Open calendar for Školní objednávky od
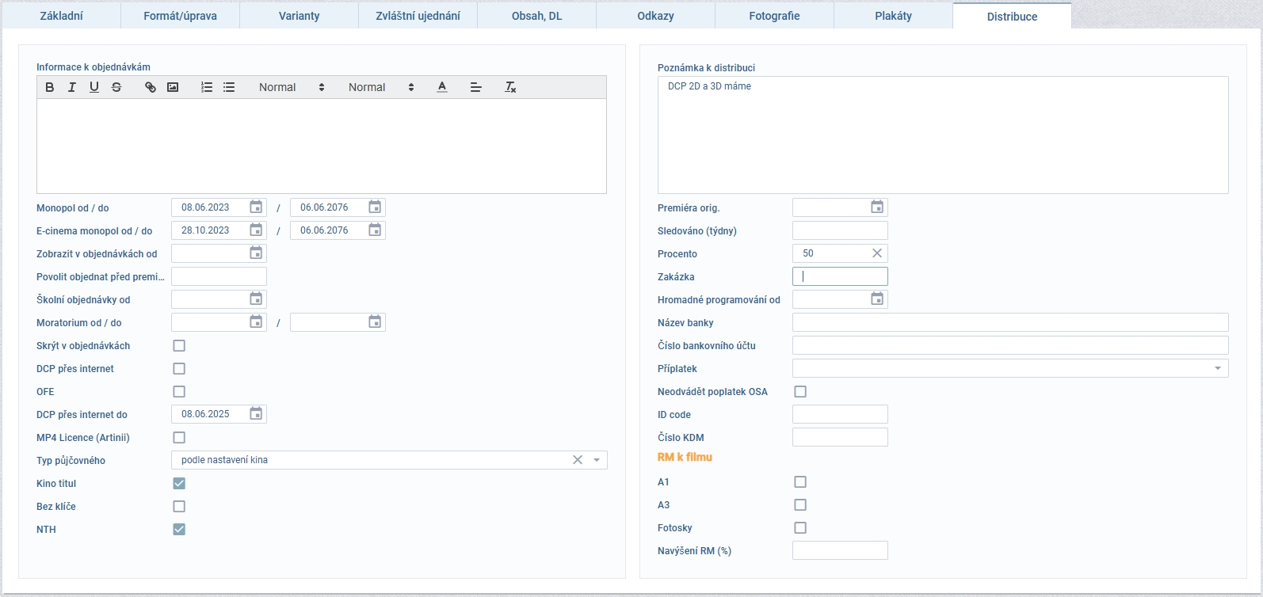1263x597 pixels. pos(256,299)
